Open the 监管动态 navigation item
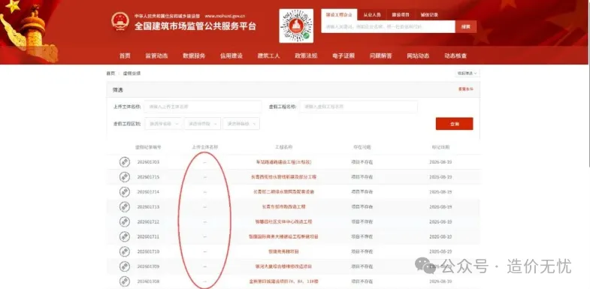The image size is (590, 289). point(156,56)
